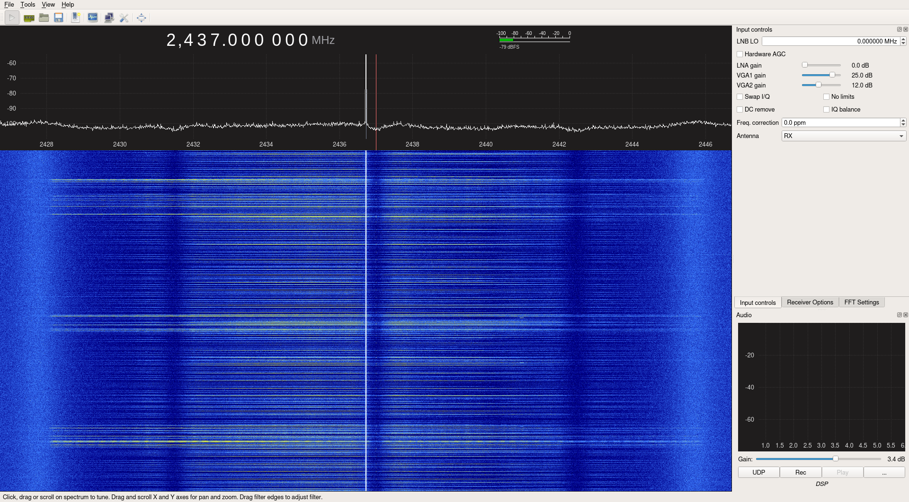Undock the Input controls panel

900,29
